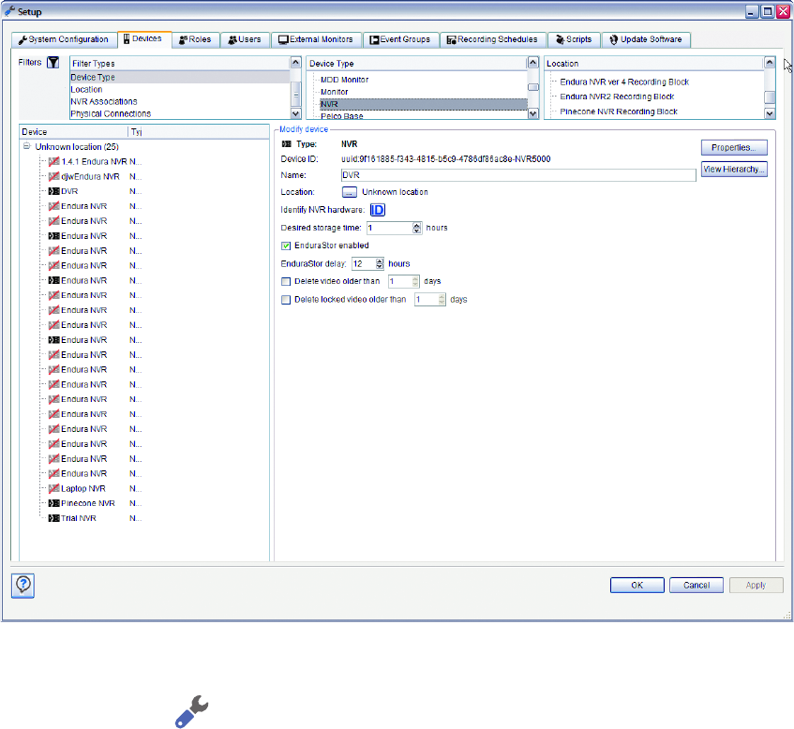Switch to the Recording Schedules tab
The width and height of the screenshot is (794, 729).
click(x=491, y=39)
